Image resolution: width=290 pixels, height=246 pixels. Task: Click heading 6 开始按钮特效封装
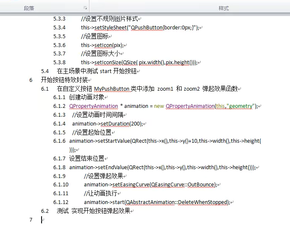pos(64,80)
